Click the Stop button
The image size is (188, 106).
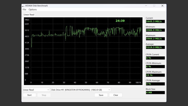coord(44,95)
